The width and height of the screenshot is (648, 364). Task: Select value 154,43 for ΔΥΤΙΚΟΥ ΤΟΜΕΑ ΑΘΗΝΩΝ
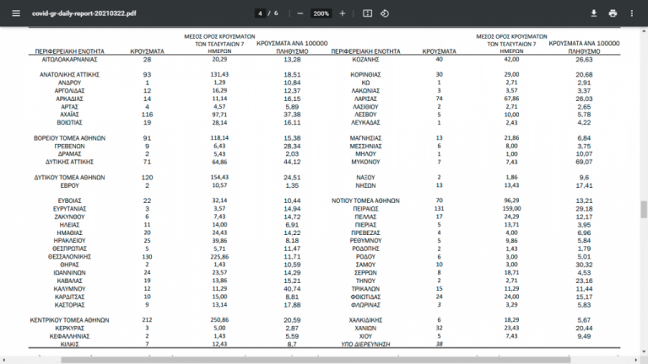tap(219, 178)
